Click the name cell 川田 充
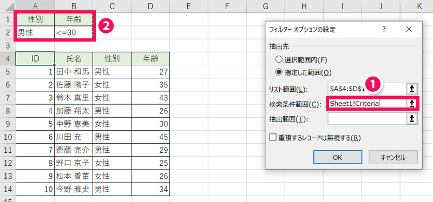 [74, 137]
